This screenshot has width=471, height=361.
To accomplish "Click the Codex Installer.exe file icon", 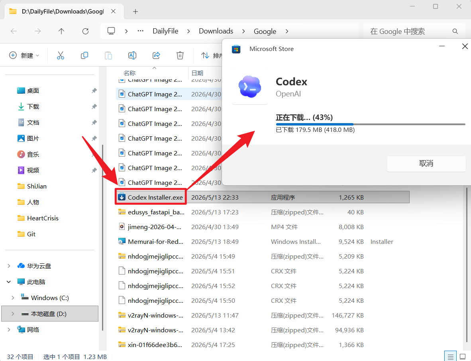I will click(x=122, y=197).
